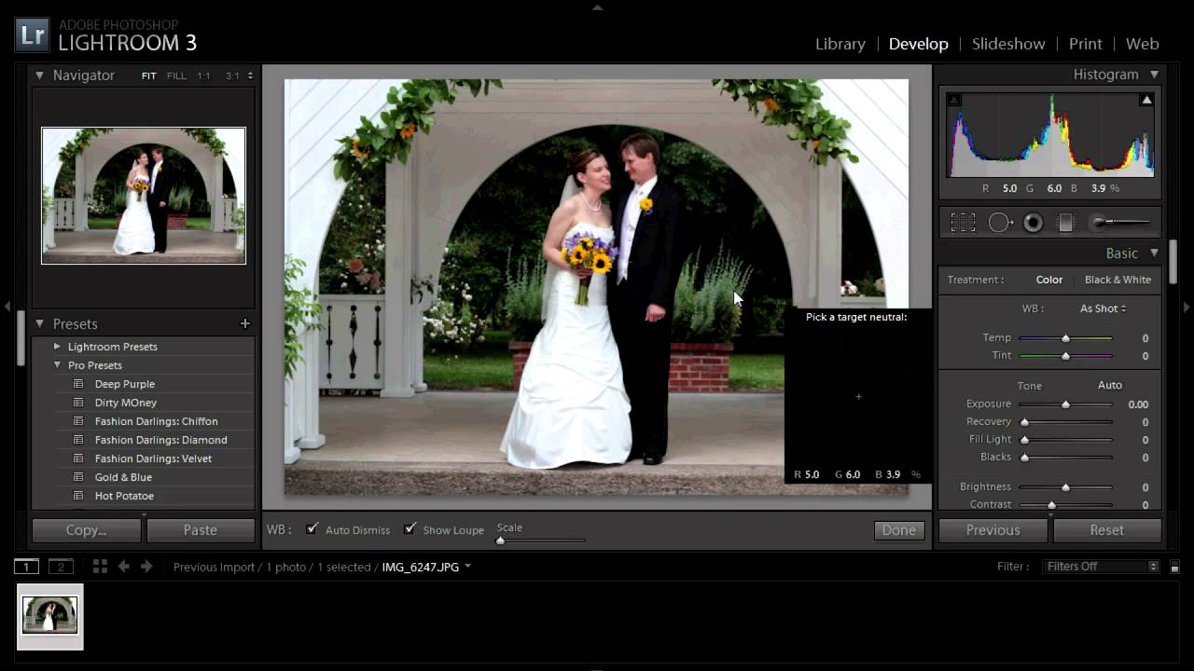Viewport: 1194px width, 671px height.
Task: Toggle shadow clipping indicator in histogram
Action: [x=953, y=99]
